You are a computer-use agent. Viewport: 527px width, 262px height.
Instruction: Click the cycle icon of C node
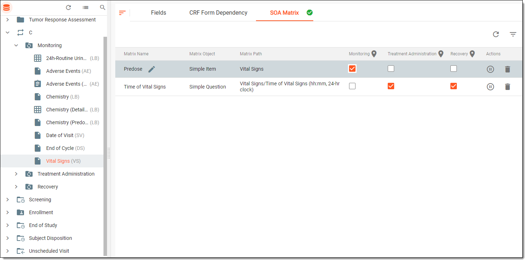[x=20, y=32]
